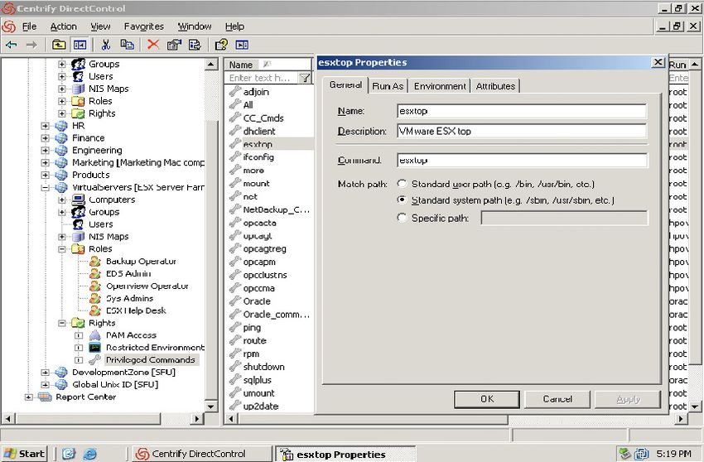Viewport: 704px width, 462px height.
Task: Select the Sys Admins role in tree
Action: coord(129,298)
